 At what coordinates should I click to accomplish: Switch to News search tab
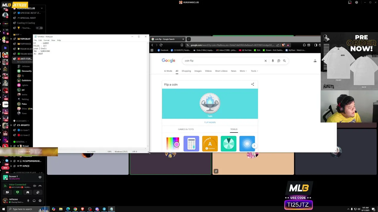pos(234,71)
